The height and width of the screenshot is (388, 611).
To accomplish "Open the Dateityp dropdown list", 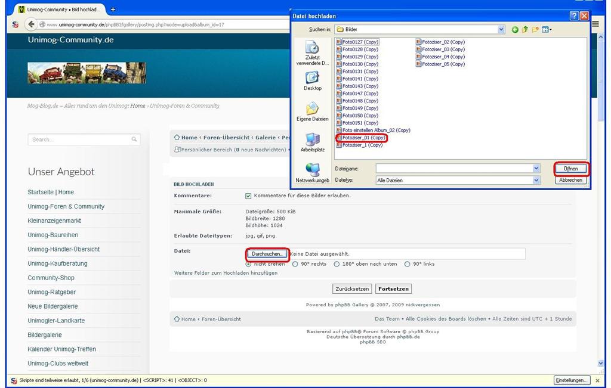I will click(536, 180).
